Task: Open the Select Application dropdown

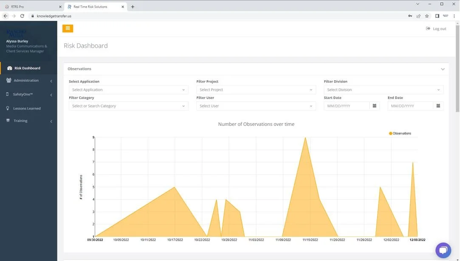Action: [x=129, y=90]
